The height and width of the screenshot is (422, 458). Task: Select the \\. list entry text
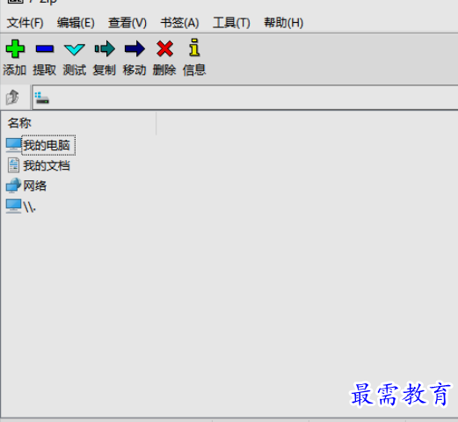(29, 207)
